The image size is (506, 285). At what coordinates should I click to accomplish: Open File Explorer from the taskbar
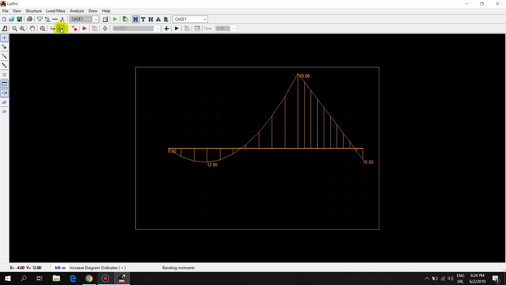[x=56, y=279]
